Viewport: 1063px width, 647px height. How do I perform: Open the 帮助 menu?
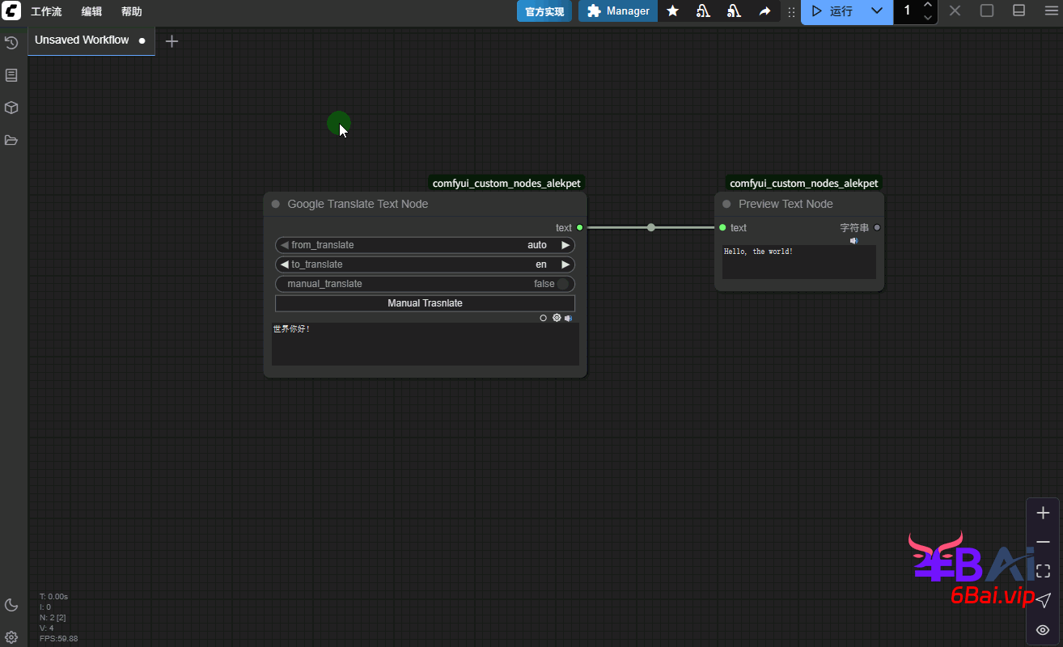(131, 11)
